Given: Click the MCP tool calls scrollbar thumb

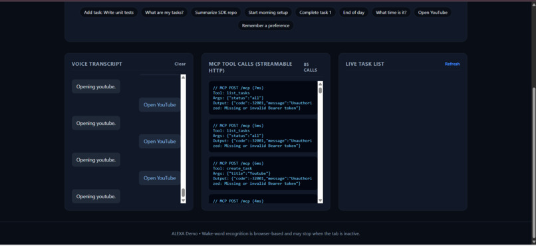Looking at the screenshot, I should [x=320, y=90].
